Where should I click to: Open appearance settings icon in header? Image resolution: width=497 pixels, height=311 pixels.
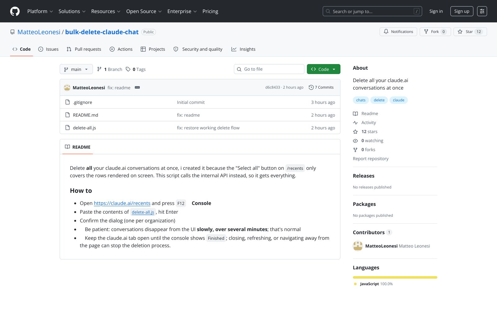click(x=482, y=11)
